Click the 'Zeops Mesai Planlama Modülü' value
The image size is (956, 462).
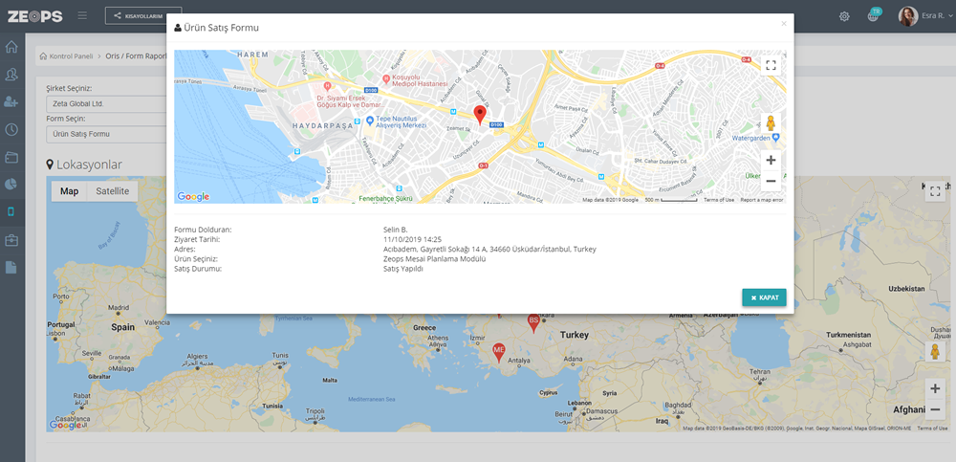coord(435,259)
